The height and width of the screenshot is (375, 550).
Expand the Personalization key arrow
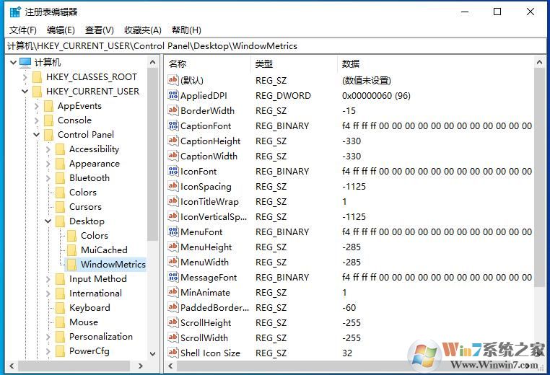(x=48, y=337)
